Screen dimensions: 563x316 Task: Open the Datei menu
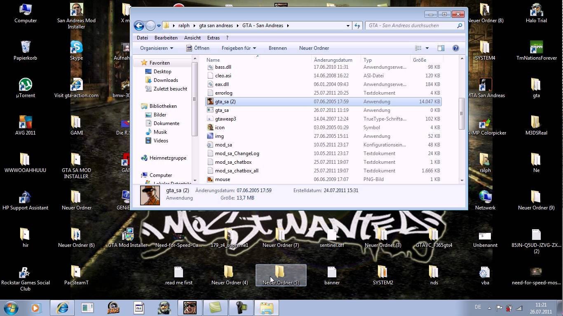point(142,38)
